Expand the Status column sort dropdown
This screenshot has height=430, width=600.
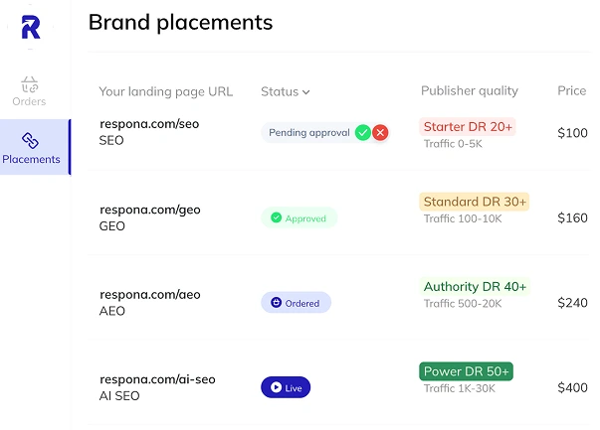point(305,92)
